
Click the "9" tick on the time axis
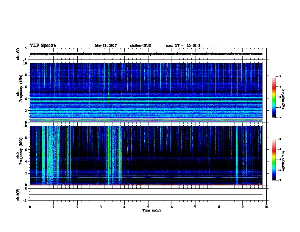pyautogui.click(x=242, y=207)
